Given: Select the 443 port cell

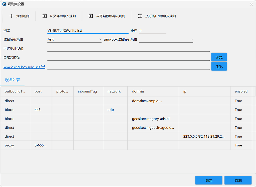Looking at the screenshot, I should (41, 110).
